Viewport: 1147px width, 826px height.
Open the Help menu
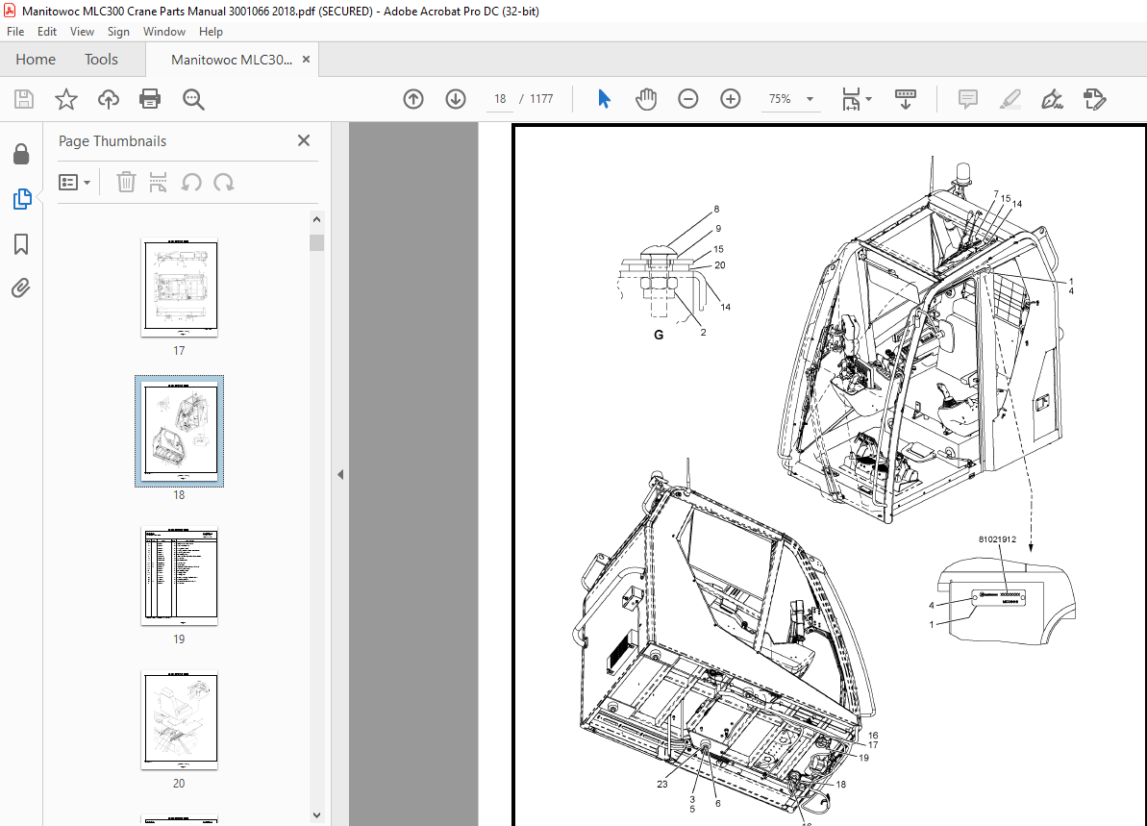tap(211, 32)
